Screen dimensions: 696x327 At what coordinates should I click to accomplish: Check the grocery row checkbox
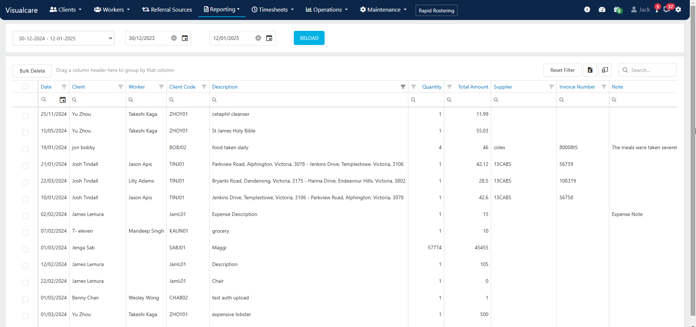(25, 233)
